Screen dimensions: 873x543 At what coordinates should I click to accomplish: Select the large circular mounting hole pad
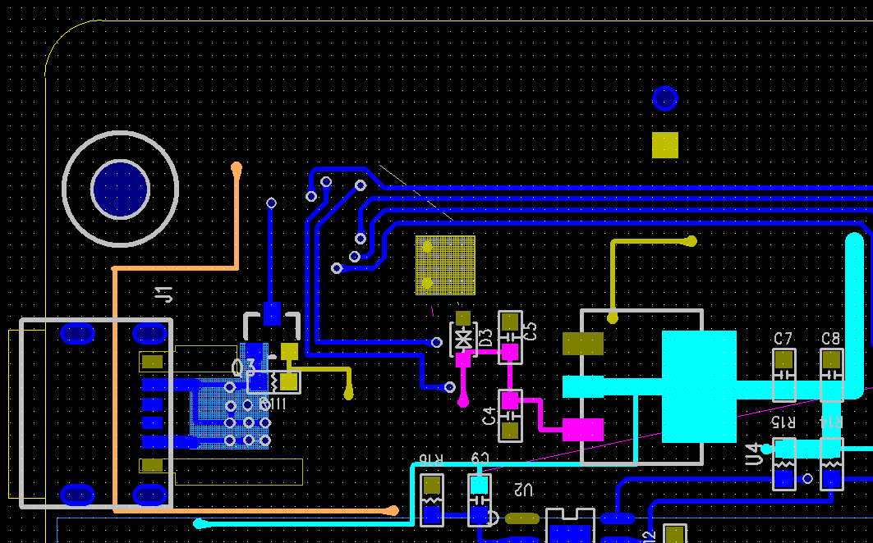(120, 189)
